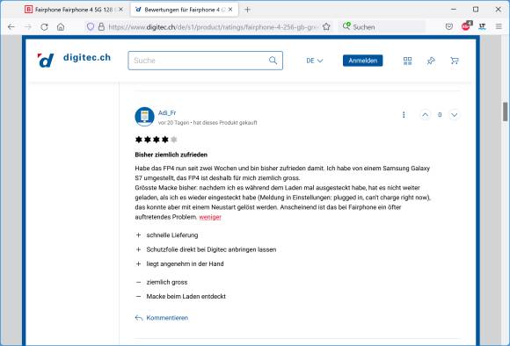Click the magnifier search icon
This screenshot has width=510, height=346.
(x=273, y=61)
